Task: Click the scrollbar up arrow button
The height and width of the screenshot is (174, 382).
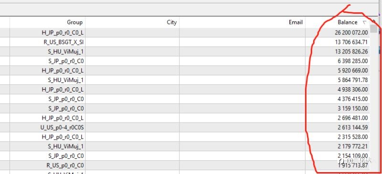Action: pos(374,21)
